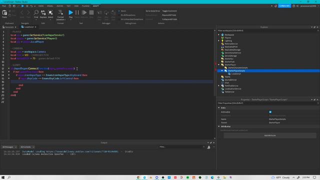Image resolution: width=320 pixels, height=180 pixels.
Task: Show hidden system tray icons
Action: coord(293,177)
